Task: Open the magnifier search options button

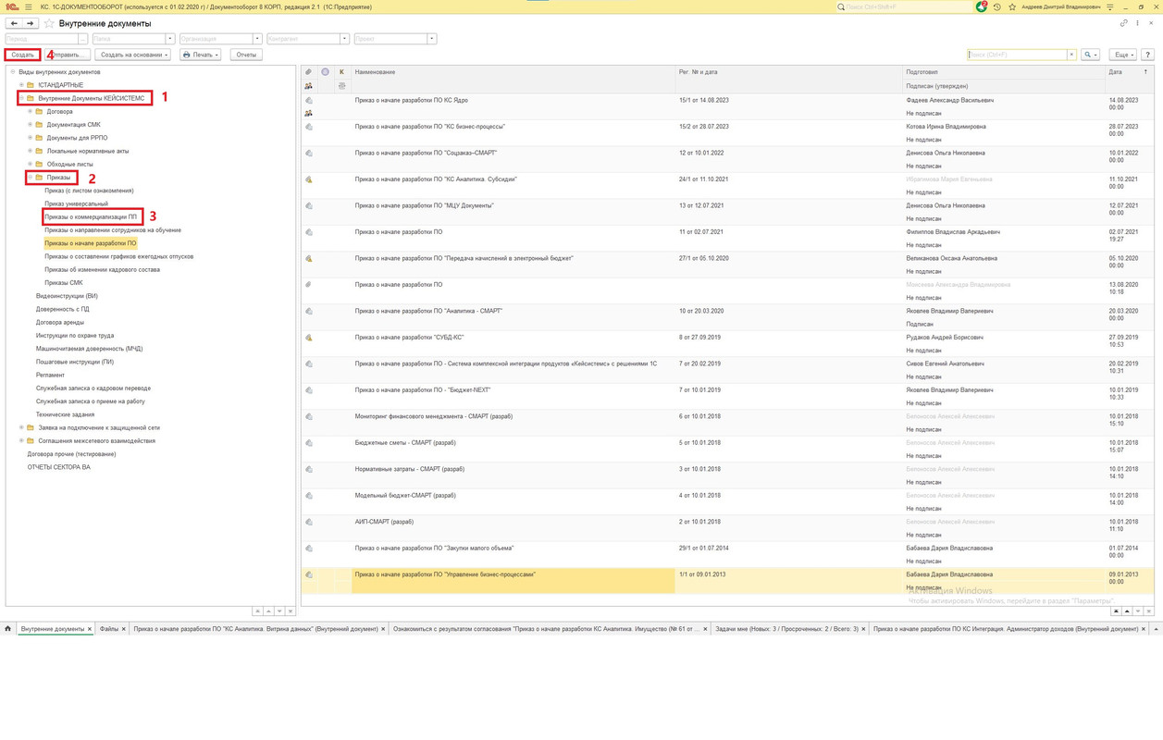Action: (x=1091, y=55)
